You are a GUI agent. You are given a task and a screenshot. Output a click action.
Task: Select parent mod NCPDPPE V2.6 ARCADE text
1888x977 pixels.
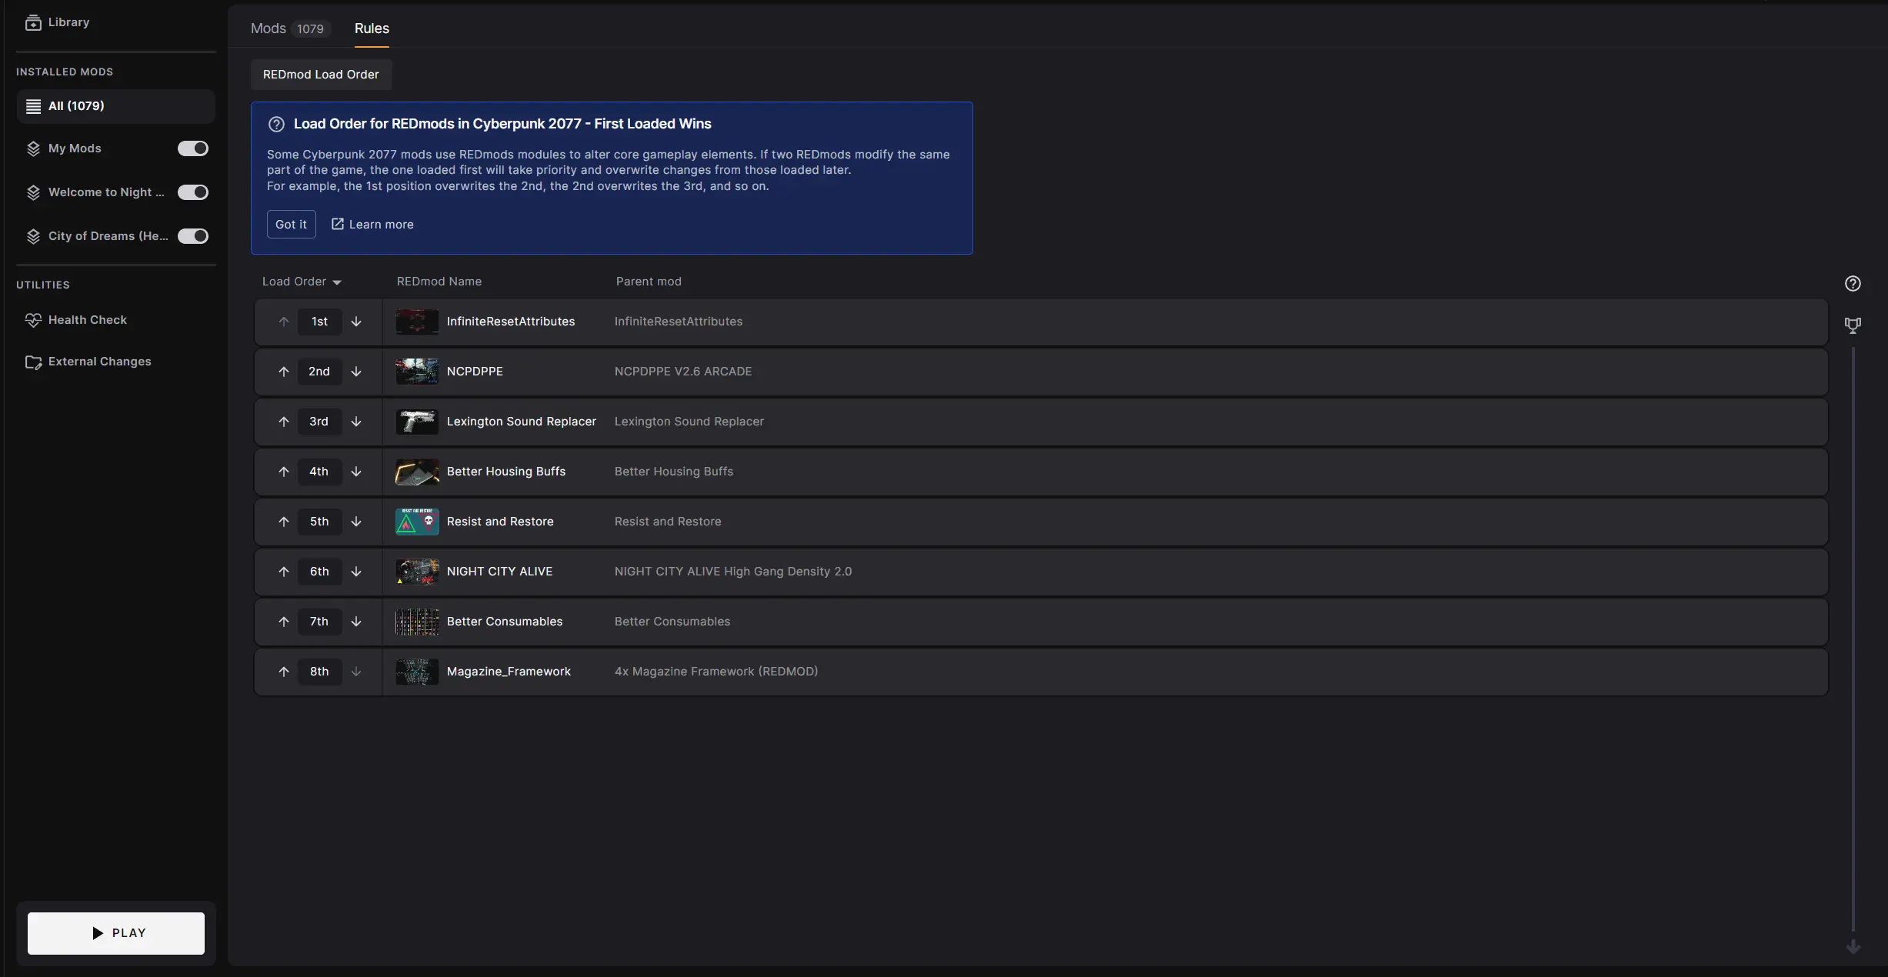(683, 372)
